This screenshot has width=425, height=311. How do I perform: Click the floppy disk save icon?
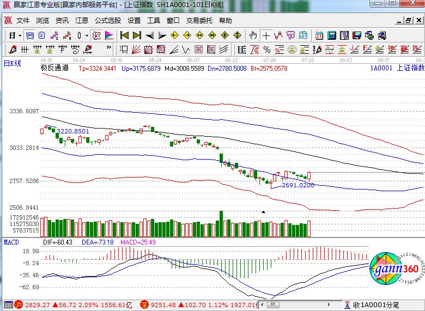click(356, 35)
